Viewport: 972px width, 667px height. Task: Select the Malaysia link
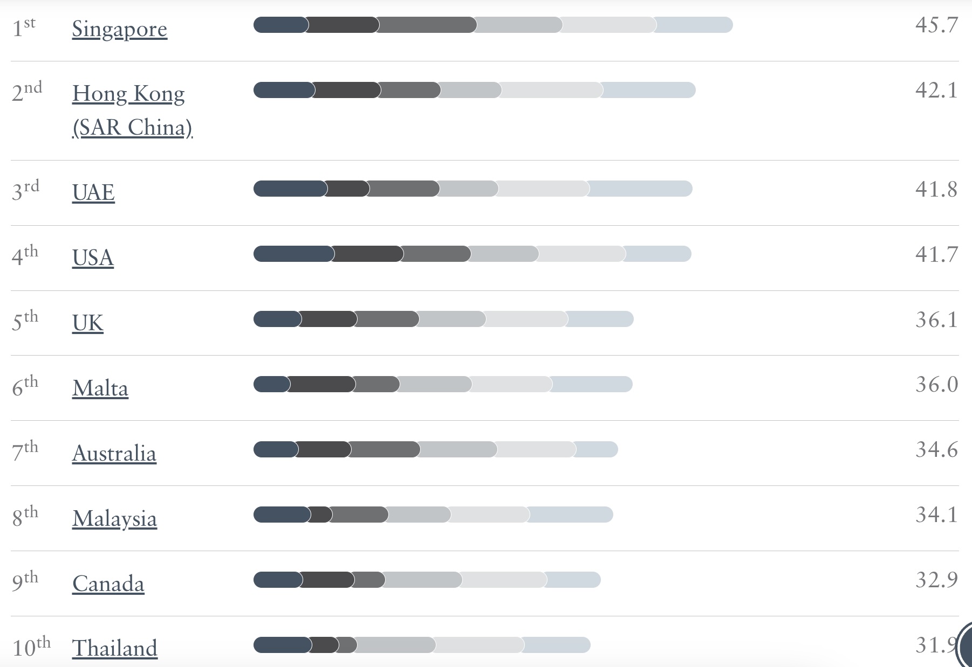point(114,518)
